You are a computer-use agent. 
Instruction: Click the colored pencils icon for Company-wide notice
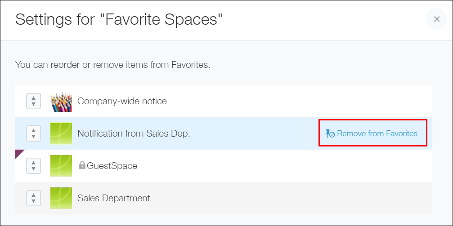[61, 101]
